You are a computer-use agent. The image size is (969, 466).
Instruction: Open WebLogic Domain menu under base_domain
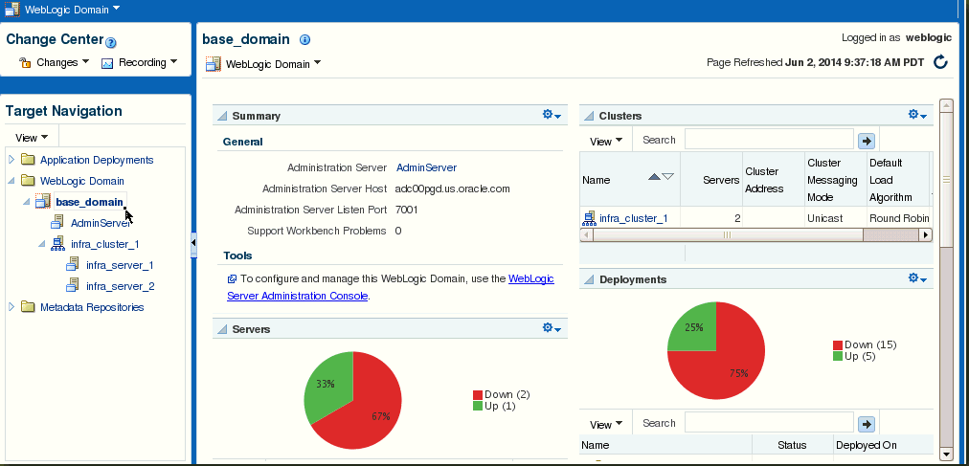coord(264,63)
